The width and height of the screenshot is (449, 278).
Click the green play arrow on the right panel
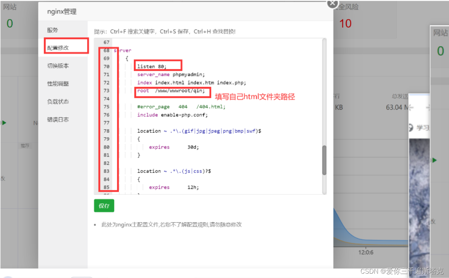tap(434, 161)
